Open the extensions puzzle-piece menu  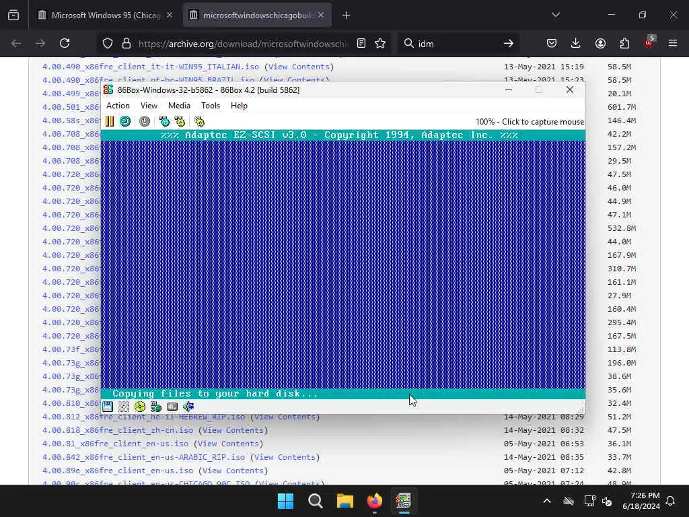point(624,44)
